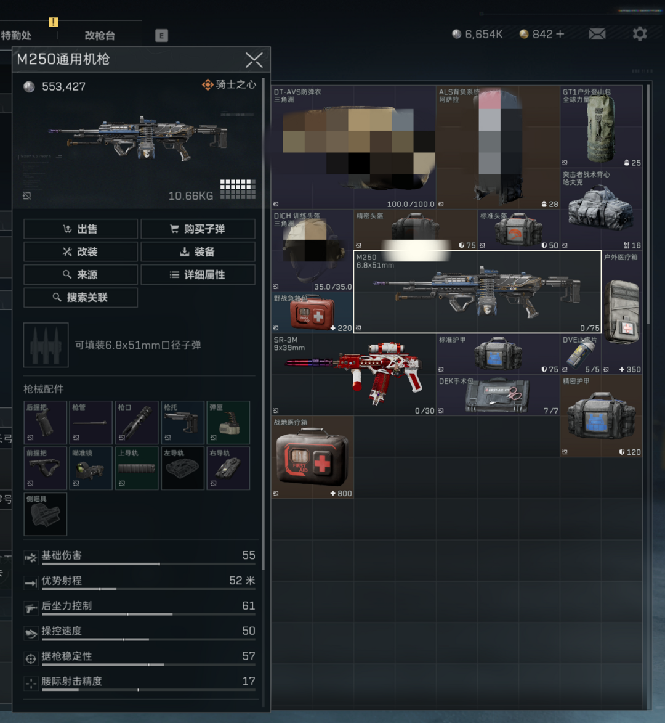Select the 战地医疗箱 field medical kit item
This screenshot has height=723, width=665.
[312, 457]
